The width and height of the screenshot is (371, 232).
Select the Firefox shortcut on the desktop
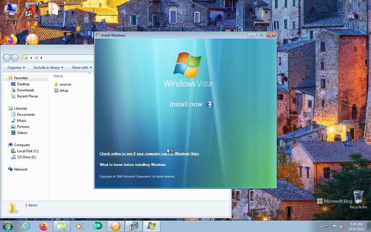10,39
